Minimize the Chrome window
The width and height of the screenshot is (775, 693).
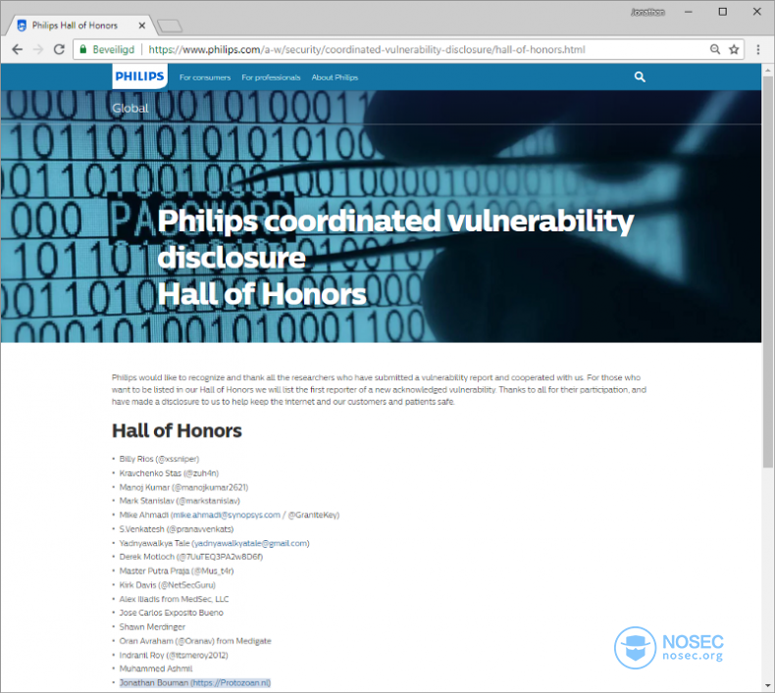(x=688, y=12)
